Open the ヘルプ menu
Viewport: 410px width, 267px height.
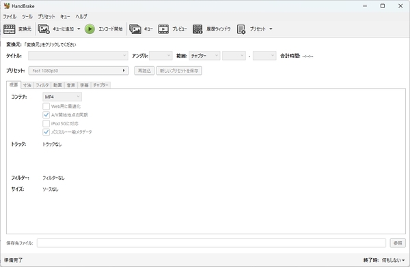81,16
